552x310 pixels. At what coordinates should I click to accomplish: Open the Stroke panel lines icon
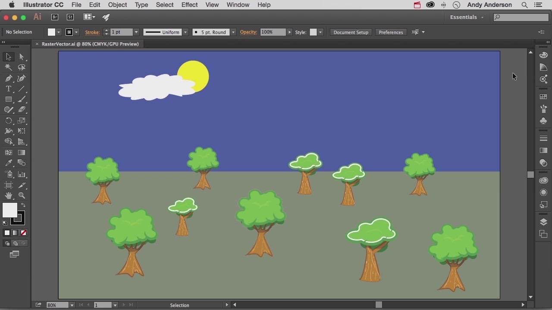(x=543, y=139)
